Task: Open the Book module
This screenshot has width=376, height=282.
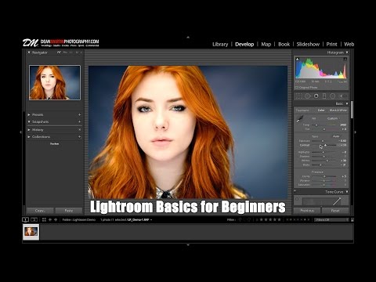Action: pyautogui.click(x=284, y=44)
